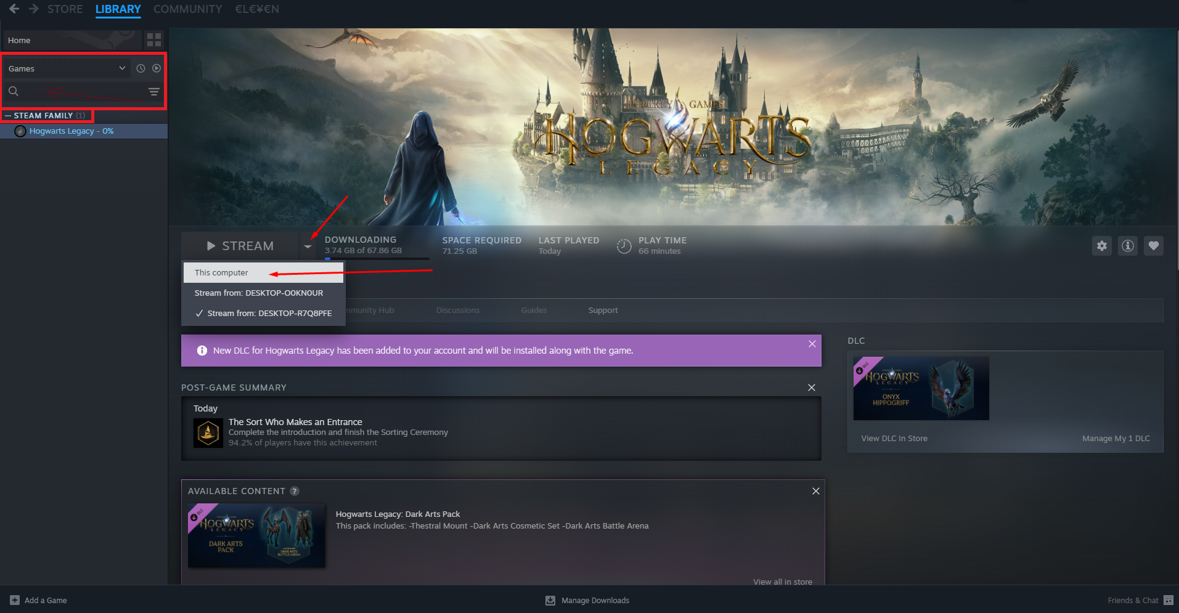
Task: Collapse the STEAM FAMILY category
Action: click(8, 116)
